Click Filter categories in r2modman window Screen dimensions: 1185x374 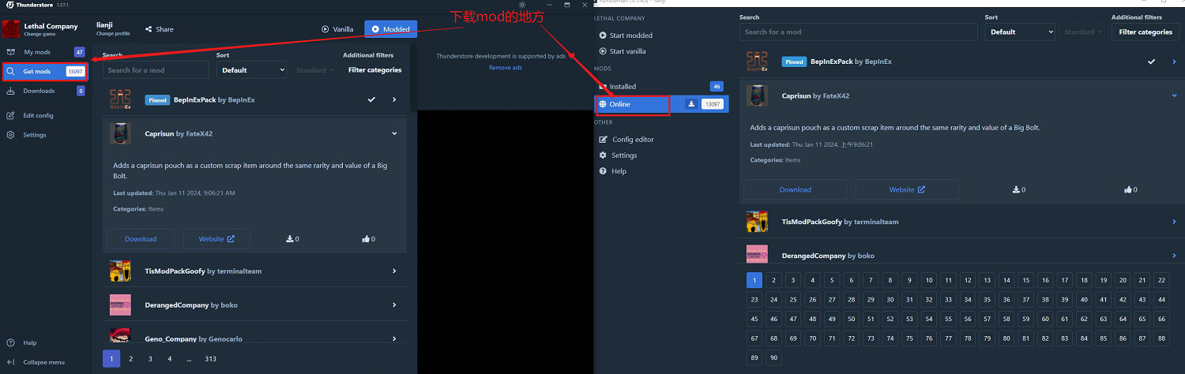tap(1145, 32)
